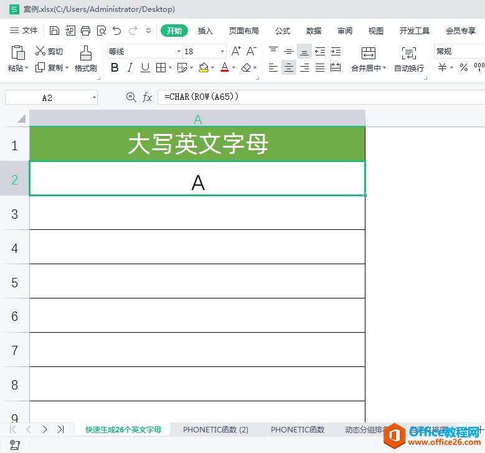
Task: Click Select All corner triangle
Action: (21, 118)
